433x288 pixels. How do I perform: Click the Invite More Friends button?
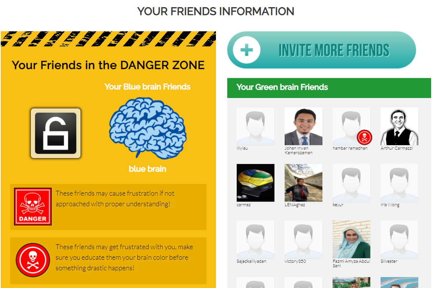(321, 50)
